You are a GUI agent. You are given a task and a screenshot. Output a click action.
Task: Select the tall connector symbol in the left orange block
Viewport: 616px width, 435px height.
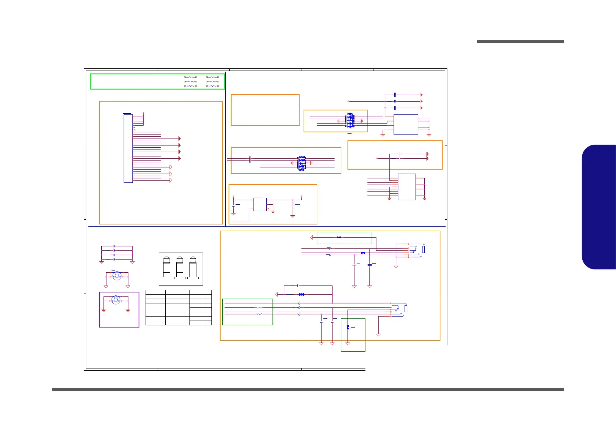(x=128, y=148)
